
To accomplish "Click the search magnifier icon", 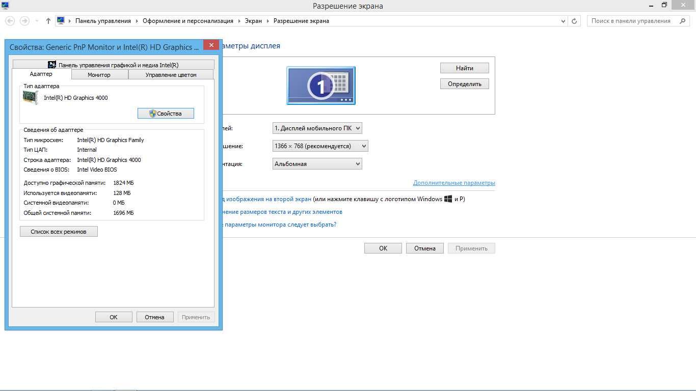I will pyautogui.click(x=683, y=21).
